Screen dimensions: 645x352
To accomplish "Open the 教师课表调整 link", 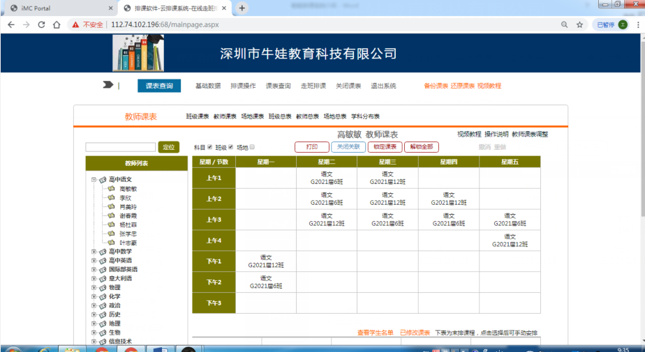I will pyautogui.click(x=530, y=135).
